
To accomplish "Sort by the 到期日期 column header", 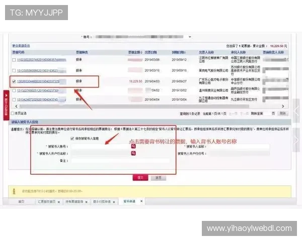I will 179,52.
